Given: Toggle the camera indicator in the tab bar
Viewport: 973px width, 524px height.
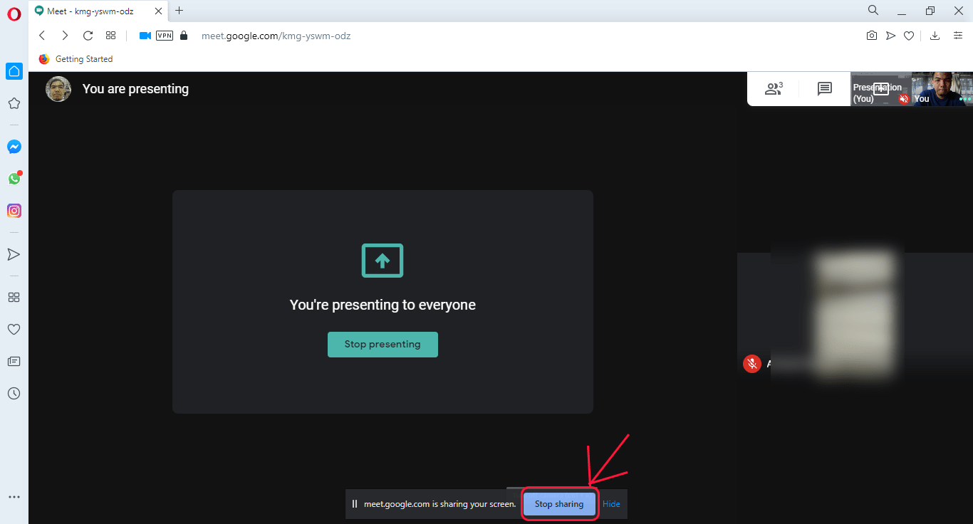Looking at the screenshot, I should click(x=145, y=35).
